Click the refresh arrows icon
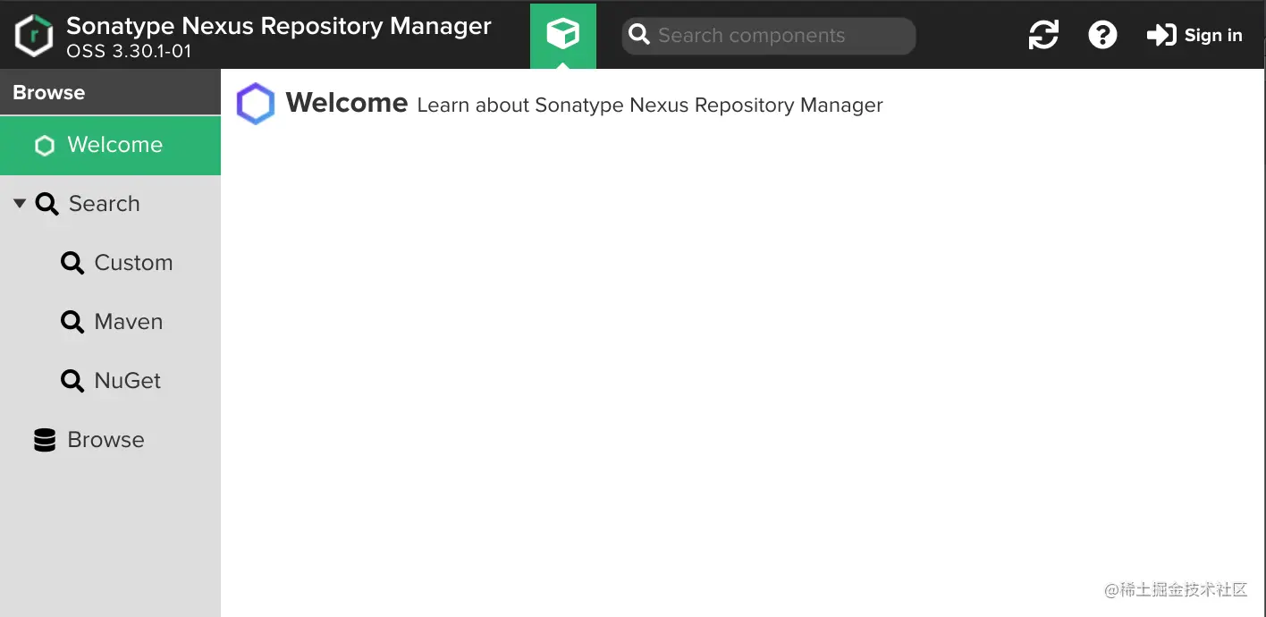 [1043, 35]
